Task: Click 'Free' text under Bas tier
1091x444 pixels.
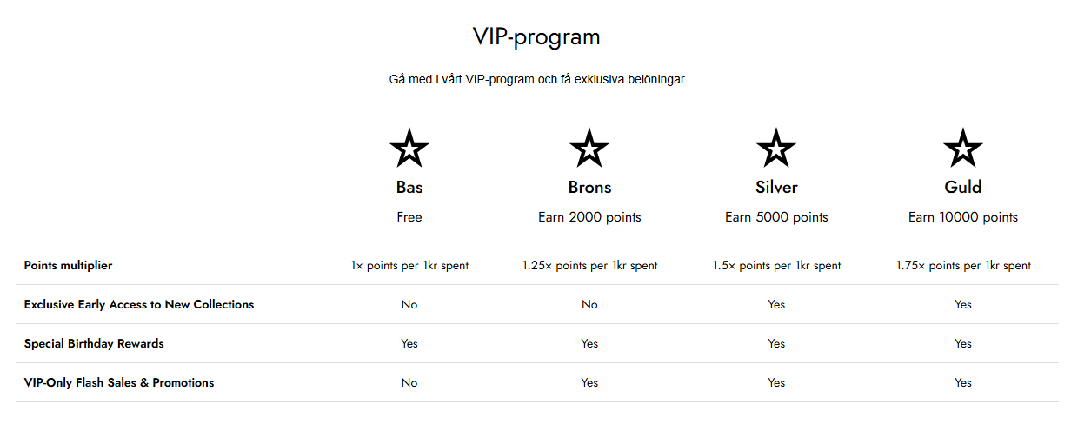Action: click(x=409, y=217)
